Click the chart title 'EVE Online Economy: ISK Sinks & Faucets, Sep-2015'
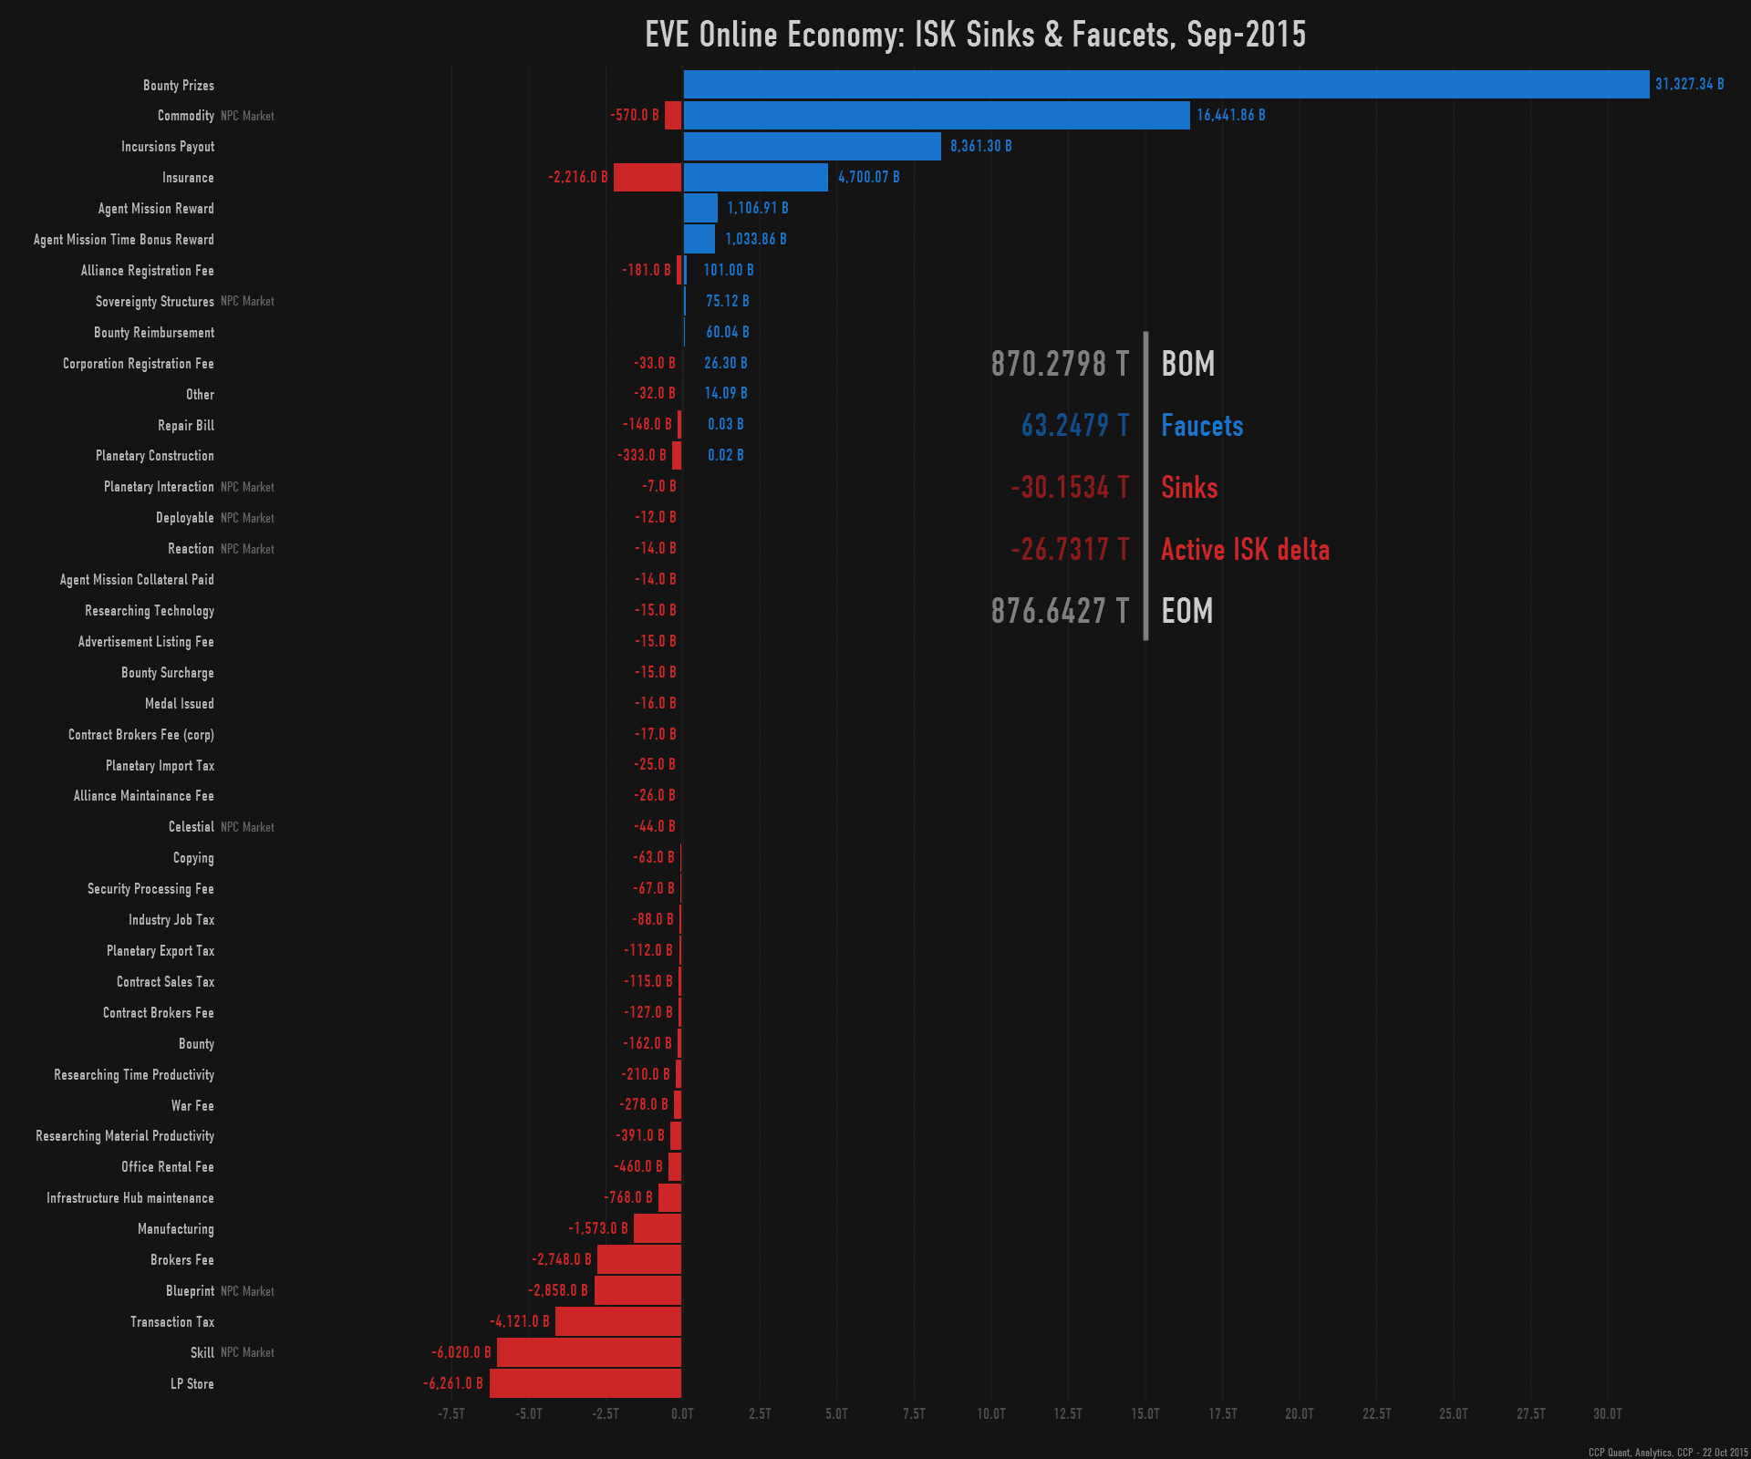Image resolution: width=1751 pixels, height=1459 pixels. 975,35
